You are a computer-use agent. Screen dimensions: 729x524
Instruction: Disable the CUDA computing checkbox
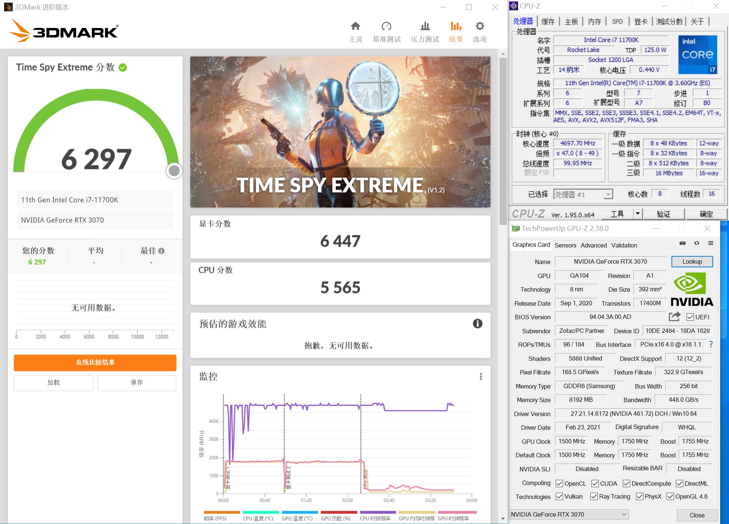pos(595,483)
